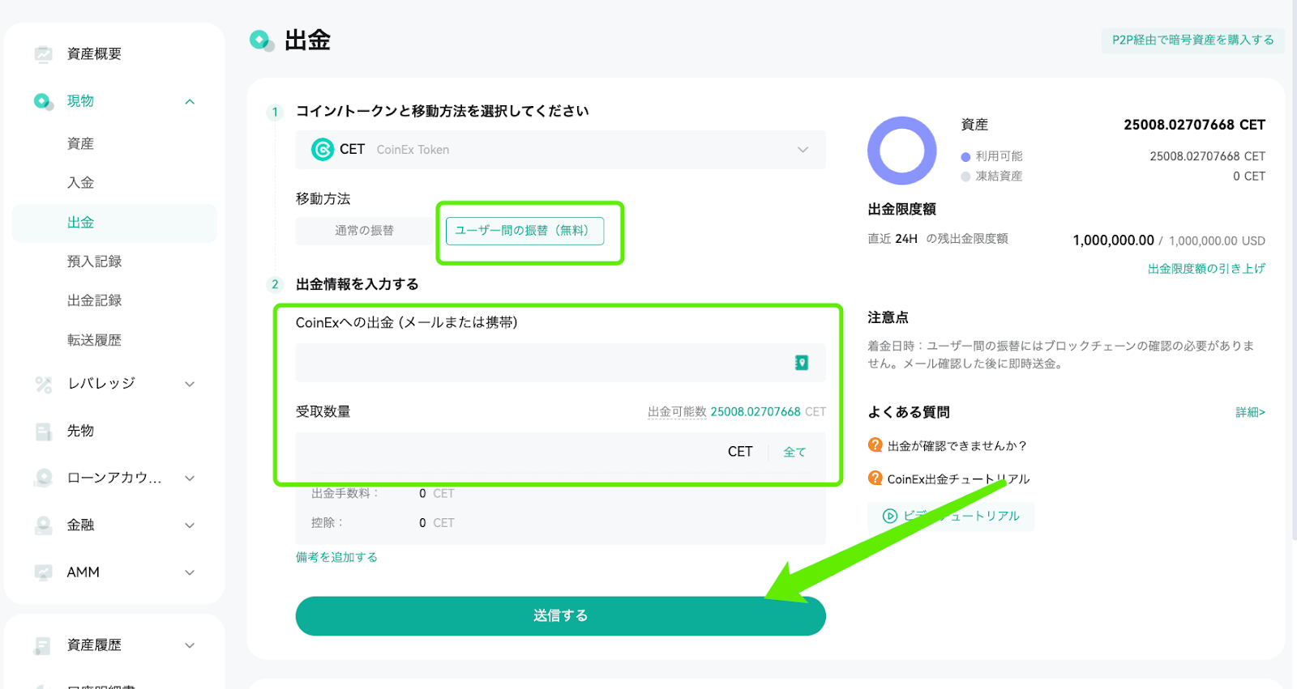Select 通常の振替 transfer method

coord(364,231)
